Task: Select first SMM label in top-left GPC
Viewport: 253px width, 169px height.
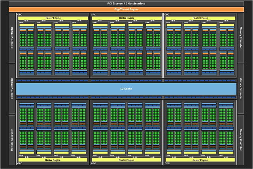Action: pos(21,23)
